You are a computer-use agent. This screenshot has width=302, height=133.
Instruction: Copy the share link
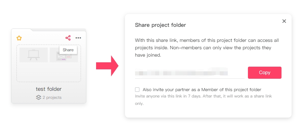[265, 72]
